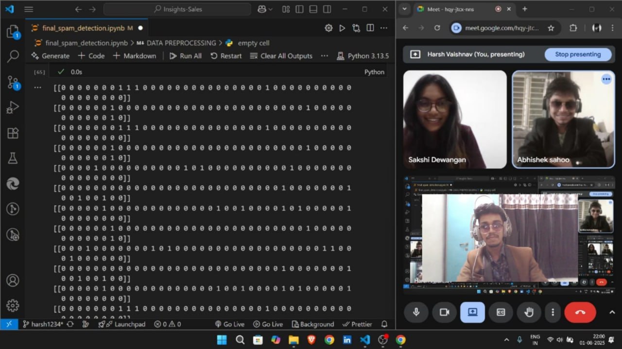622x349 pixels.
Task: Click the Stop presenting button
Action: [x=577, y=54]
